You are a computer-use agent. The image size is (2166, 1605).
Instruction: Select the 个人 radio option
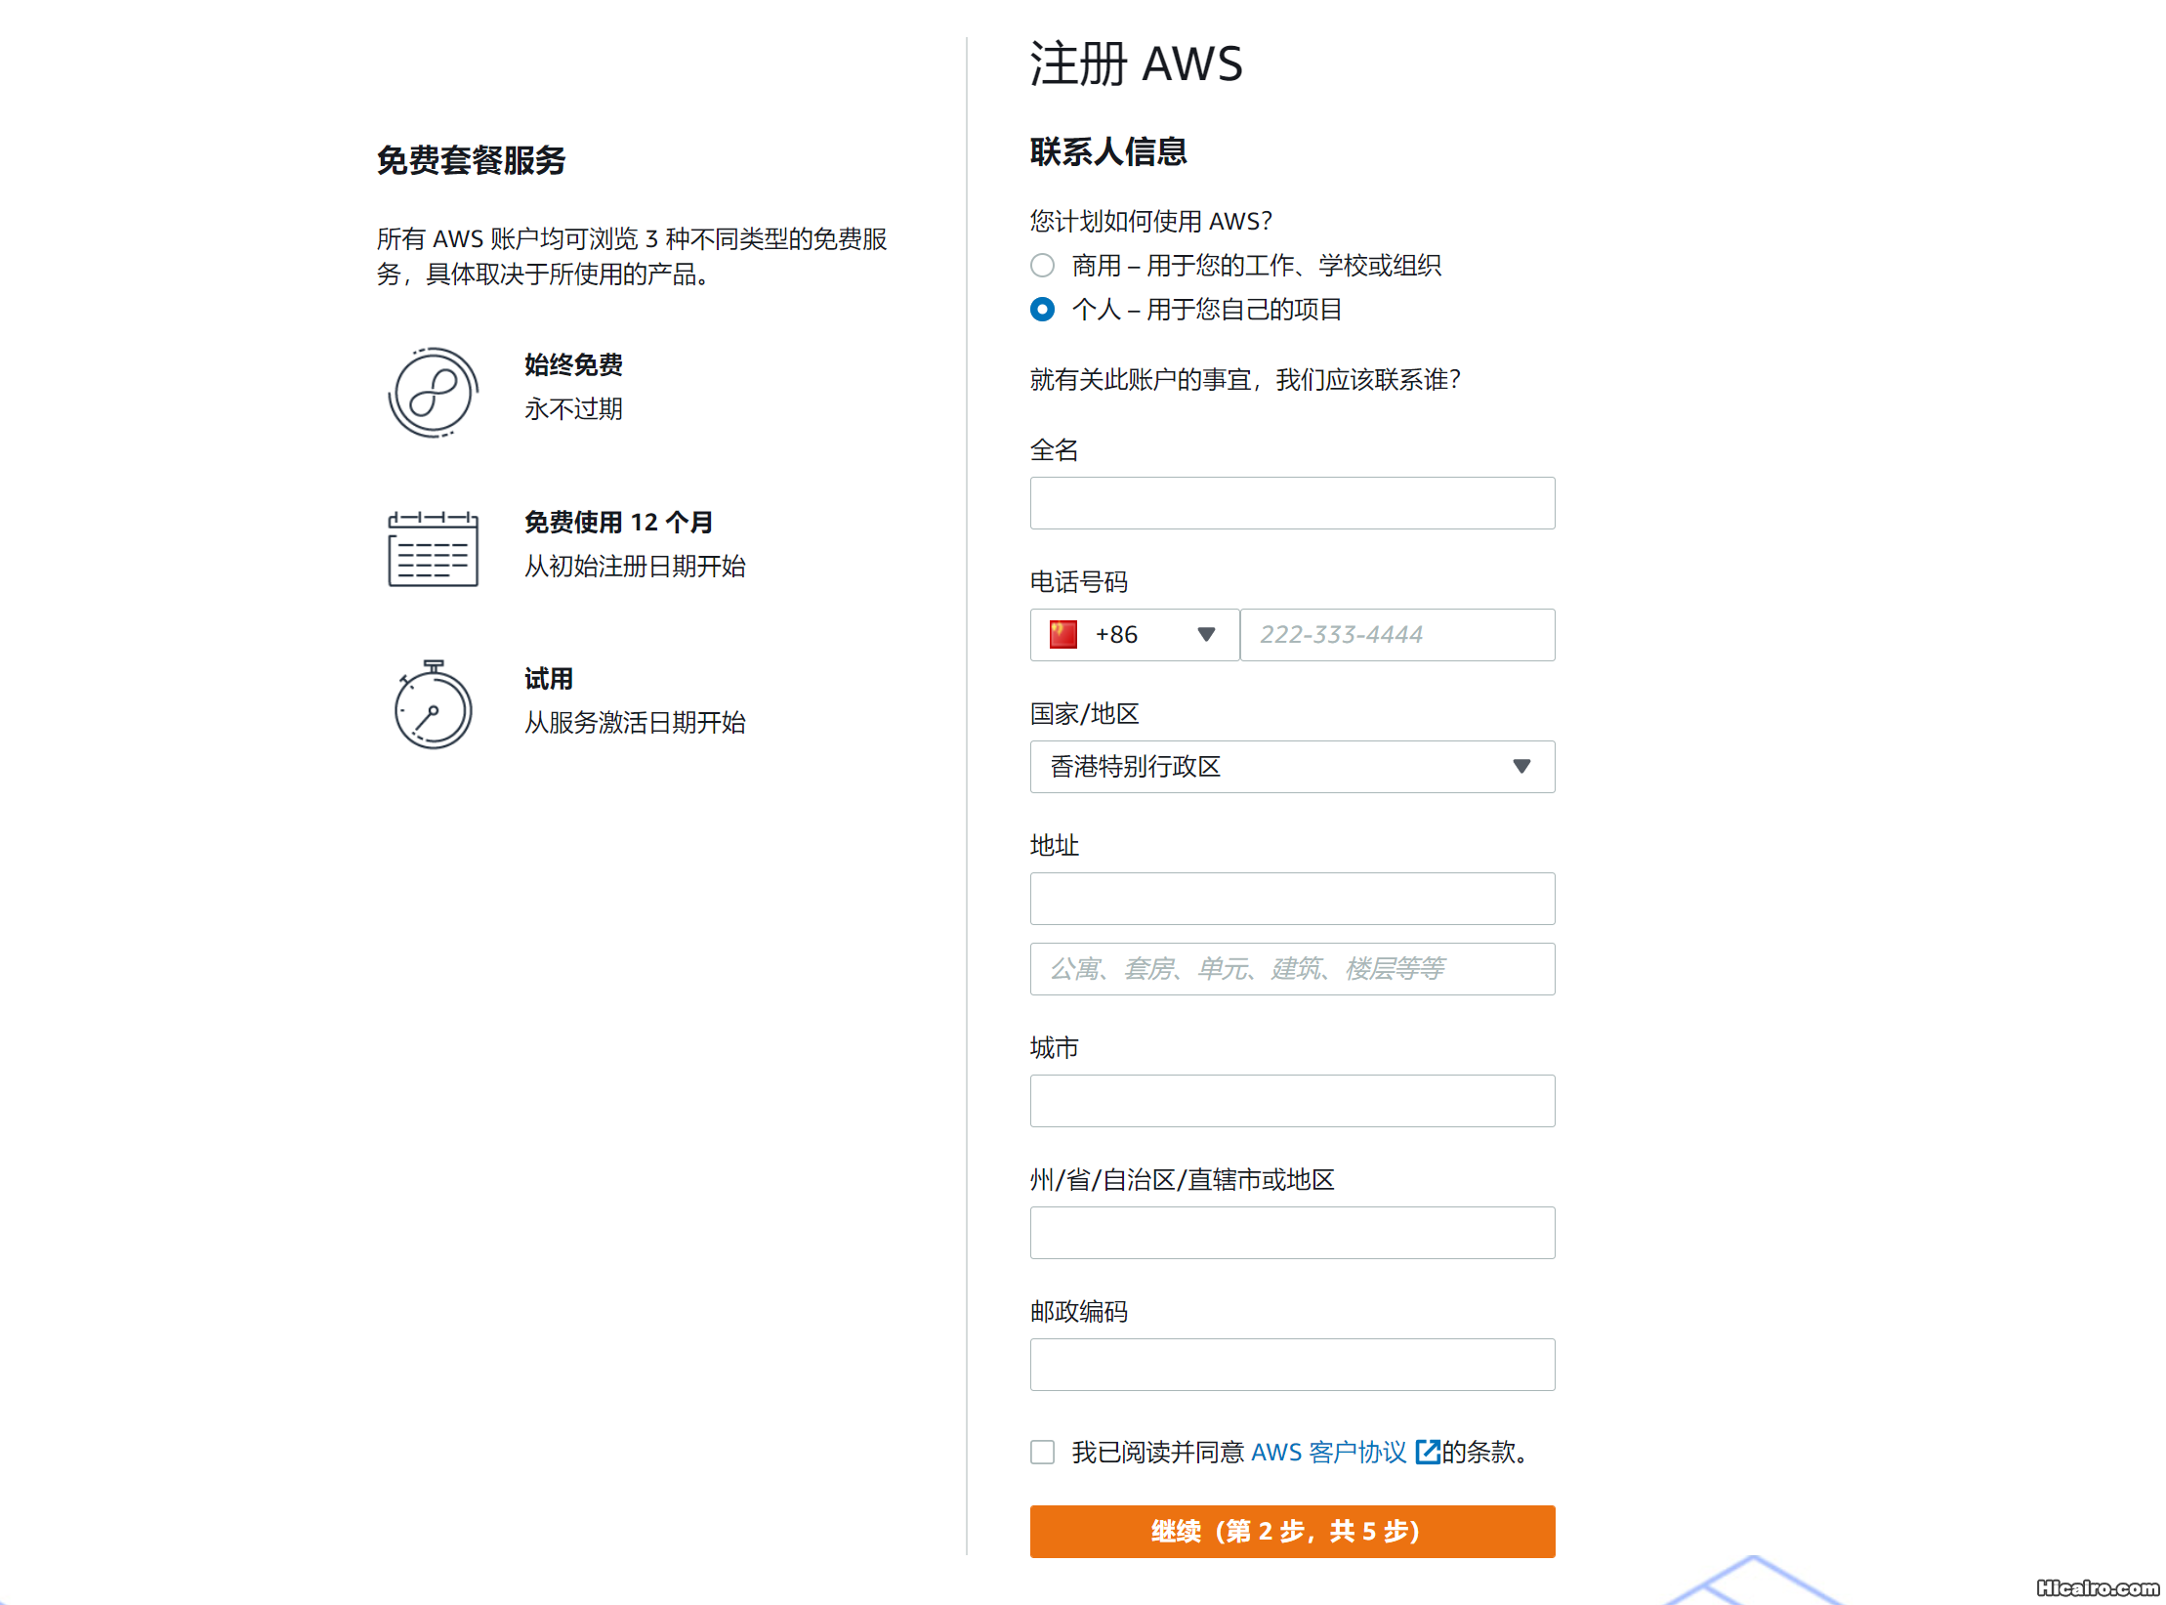coord(1041,310)
